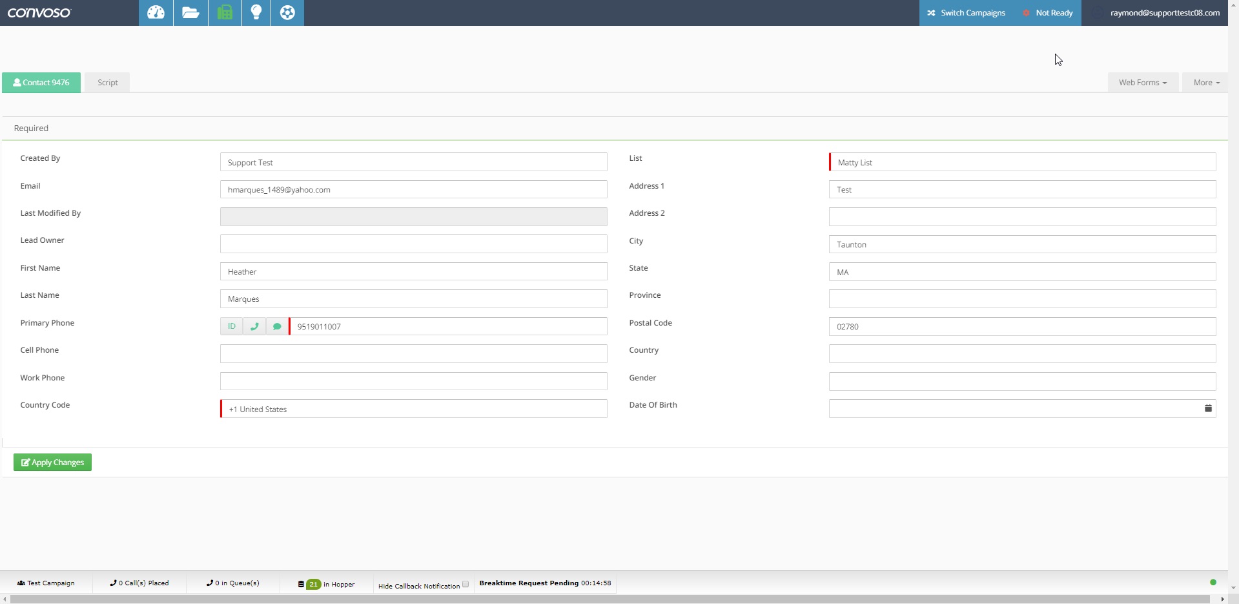Toggle Hide Callback Notification checkbox

(466, 584)
